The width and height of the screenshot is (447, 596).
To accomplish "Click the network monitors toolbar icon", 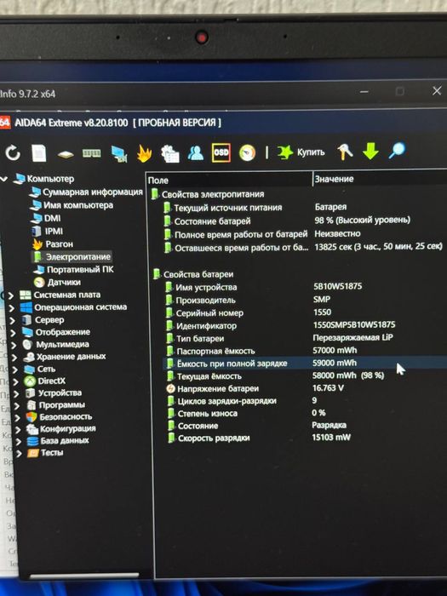I will [x=119, y=154].
